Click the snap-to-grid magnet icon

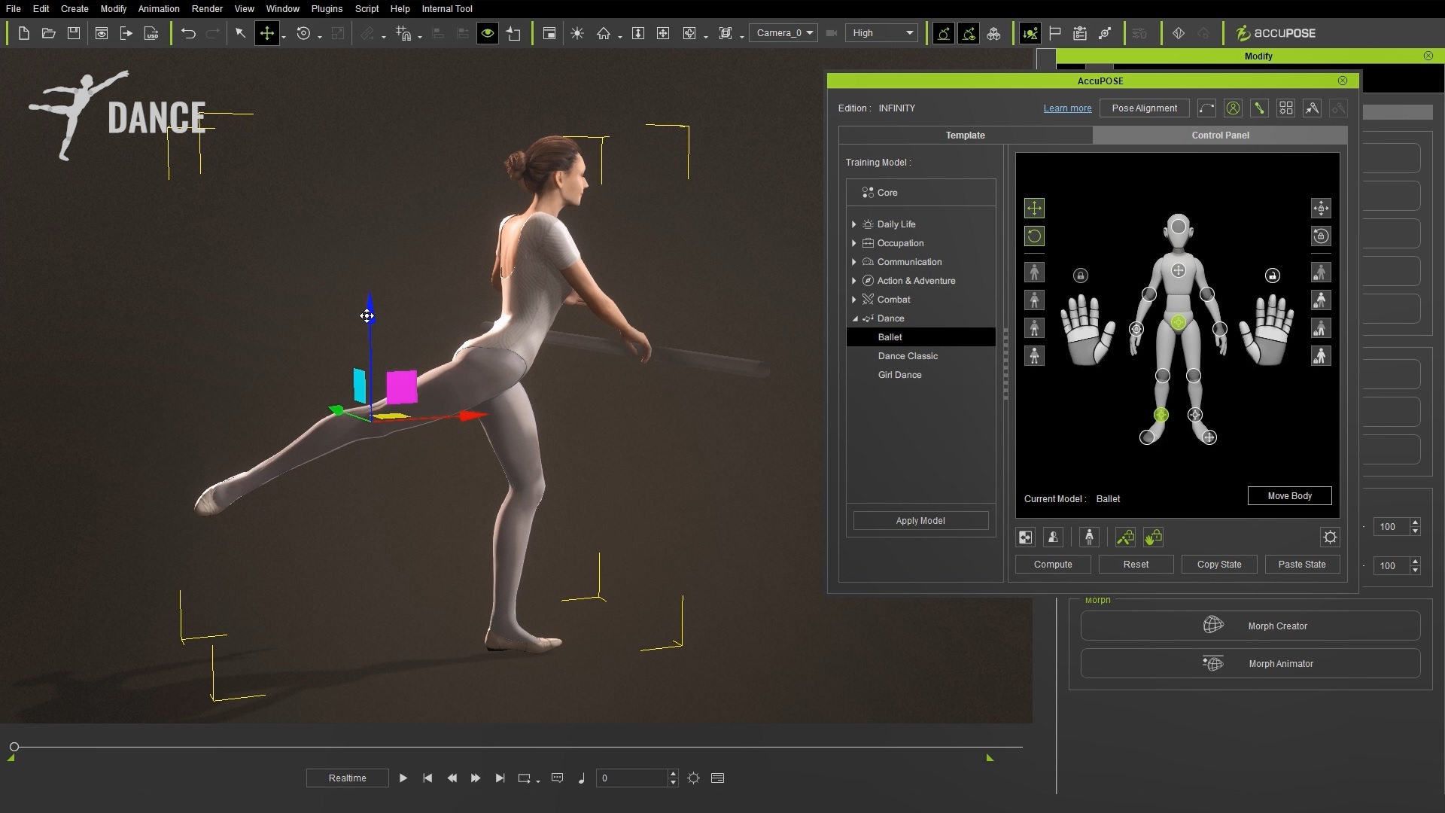coord(403,33)
